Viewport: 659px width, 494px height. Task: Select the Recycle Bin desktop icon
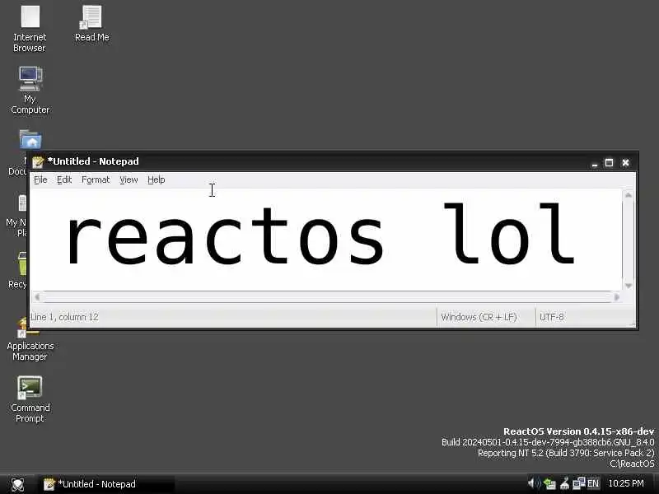pos(22,263)
